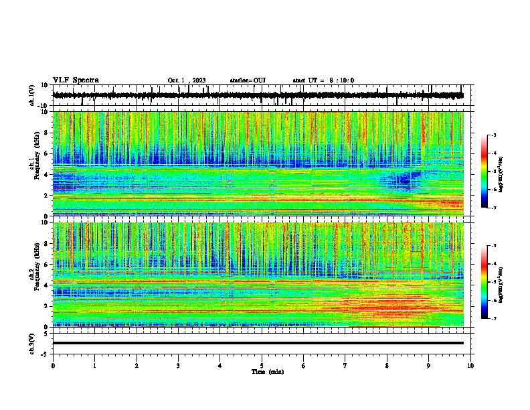The height and width of the screenshot is (410, 530).
Task: Click the "6" tick on the time axis
Action: 304,366
